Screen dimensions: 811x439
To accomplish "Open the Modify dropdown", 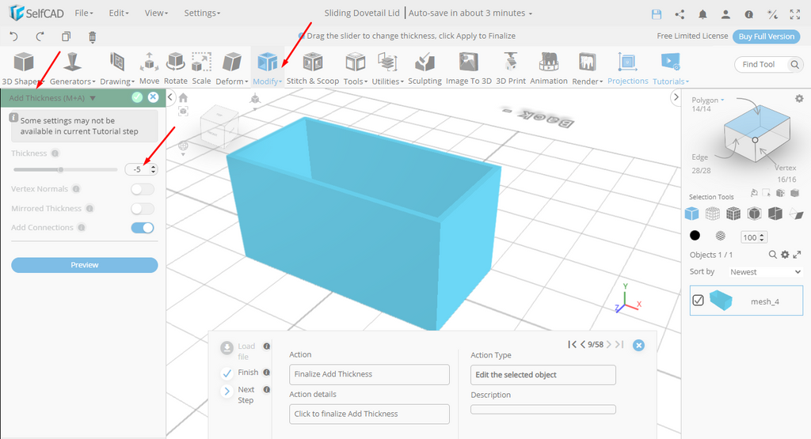I will pos(268,68).
